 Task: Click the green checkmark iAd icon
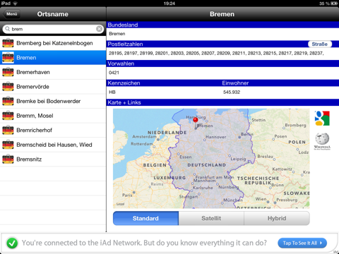click(x=12, y=243)
